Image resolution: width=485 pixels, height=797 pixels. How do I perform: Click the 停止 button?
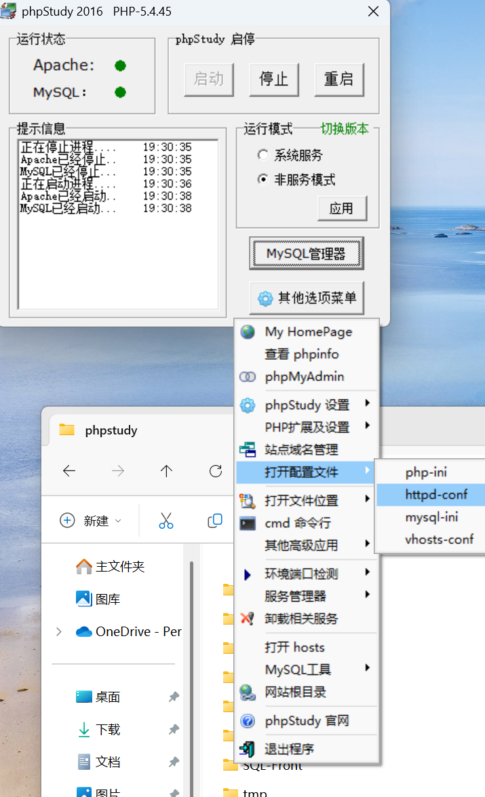(x=274, y=79)
